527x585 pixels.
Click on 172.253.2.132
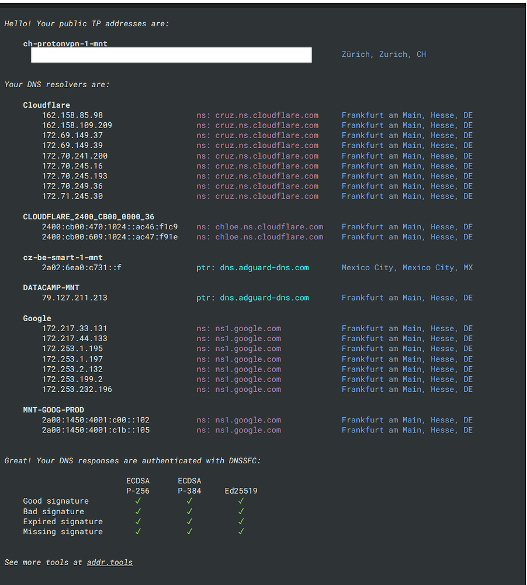point(72,369)
